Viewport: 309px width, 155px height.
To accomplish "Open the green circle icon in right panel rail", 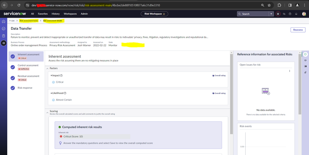I will point(305,54).
